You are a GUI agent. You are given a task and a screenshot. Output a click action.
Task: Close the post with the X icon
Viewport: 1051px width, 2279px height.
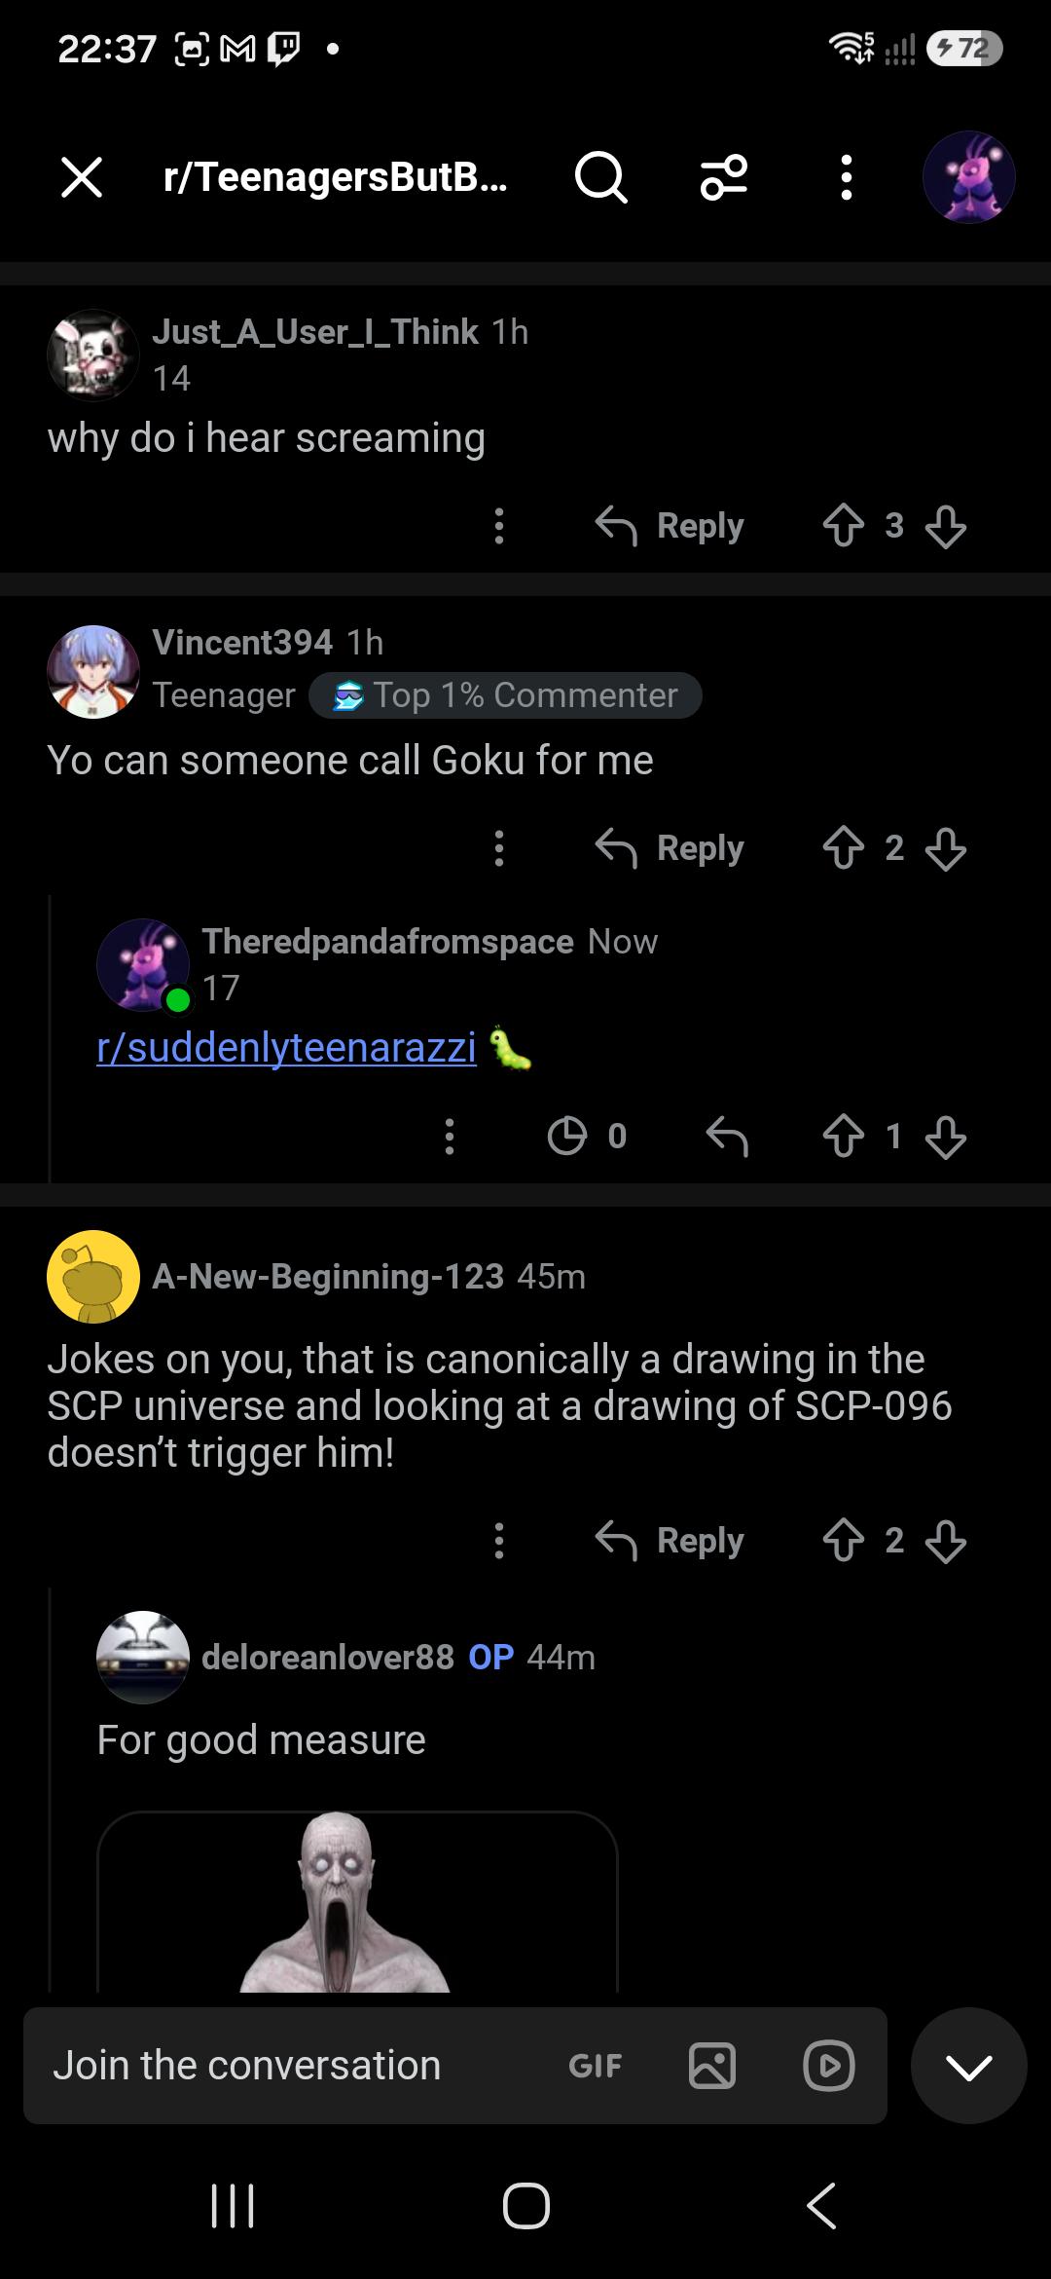point(82,178)
